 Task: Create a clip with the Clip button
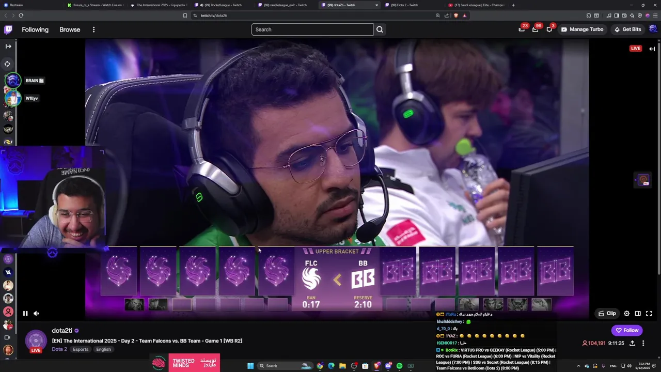click(x=607, y=313)
